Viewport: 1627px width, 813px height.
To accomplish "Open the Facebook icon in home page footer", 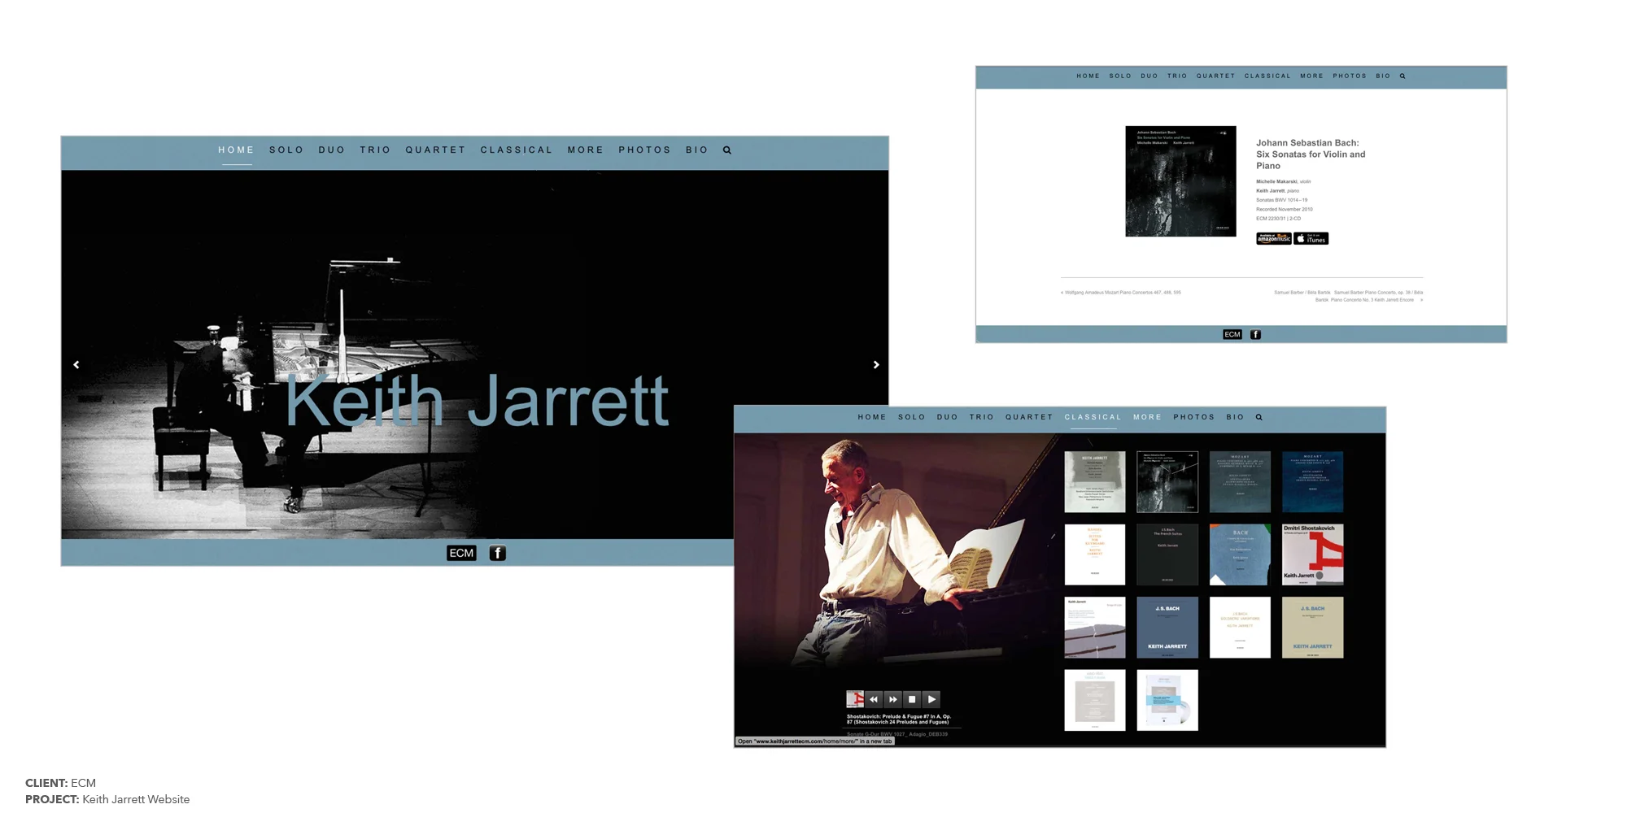I will (497, 553).
